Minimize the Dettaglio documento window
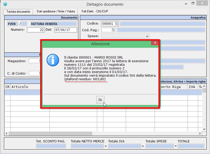The height and width of the screenshot is (154, 210). pyautogui.click(x=186, y=4)
